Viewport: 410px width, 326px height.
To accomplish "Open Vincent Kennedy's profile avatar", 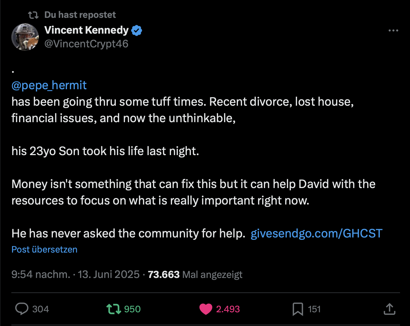I will pyautogui.click(x=25, y=37).
